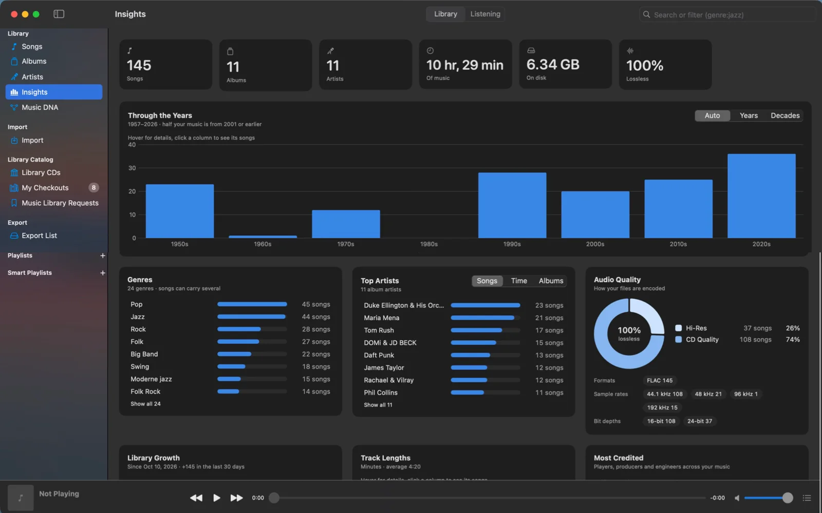The width and height of the screenshot is (822, 513).
Task: Skip to next track
Action: [x=236, y=498]
